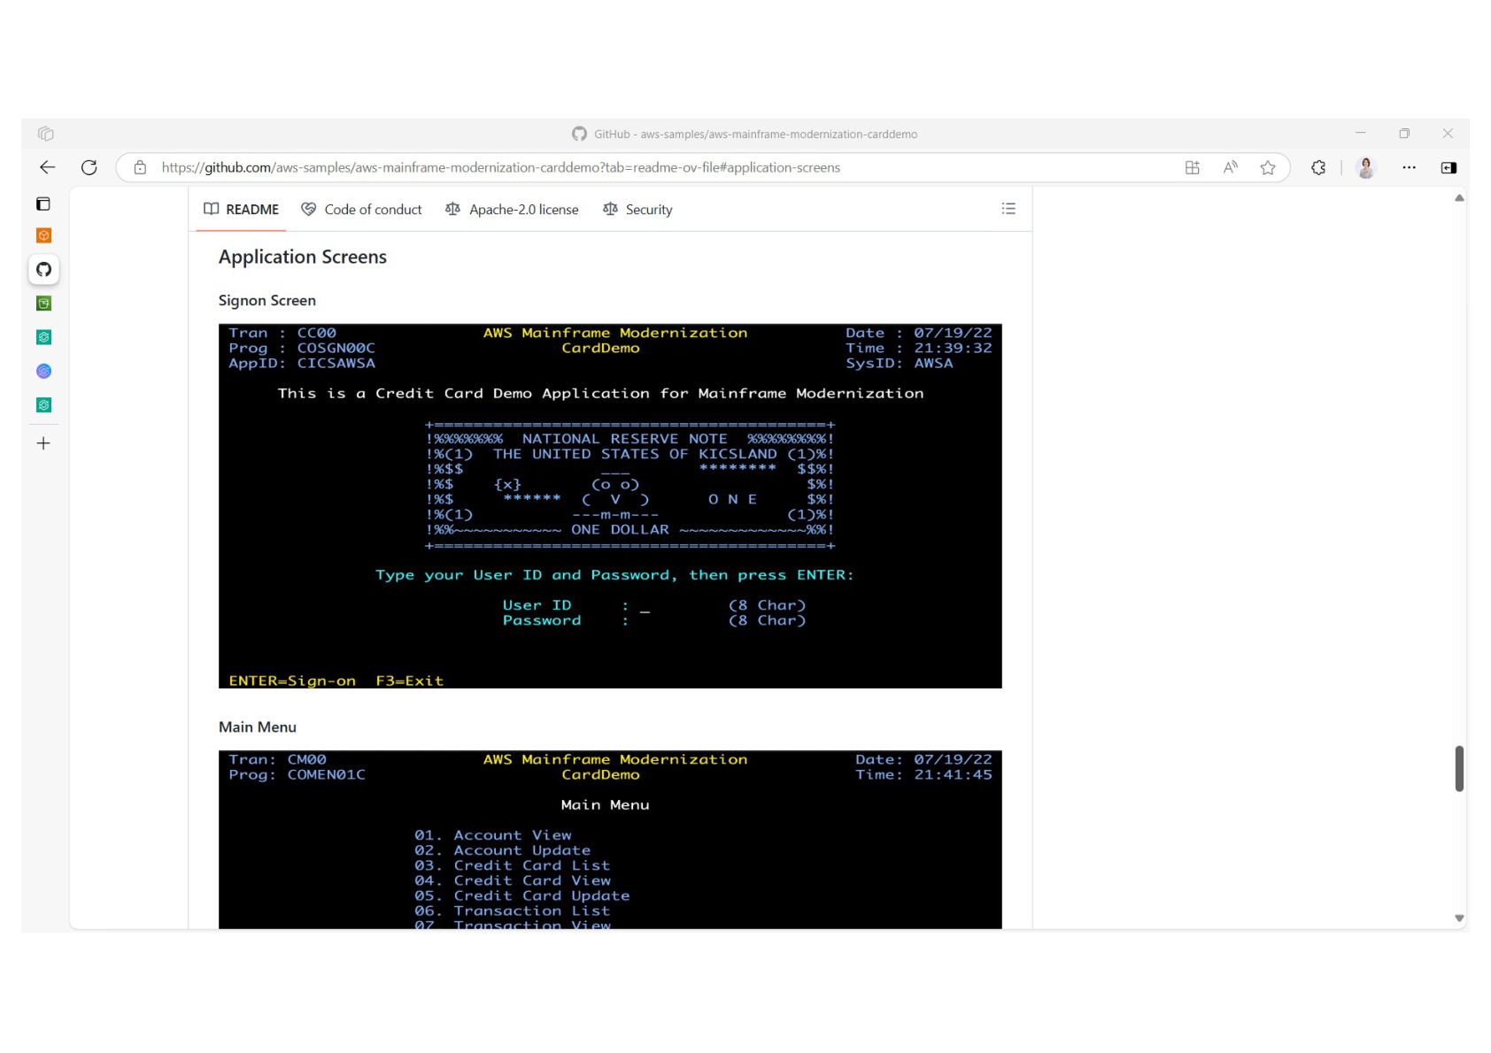
Task: Open README outline table of contents
Action: [1008, 209]
